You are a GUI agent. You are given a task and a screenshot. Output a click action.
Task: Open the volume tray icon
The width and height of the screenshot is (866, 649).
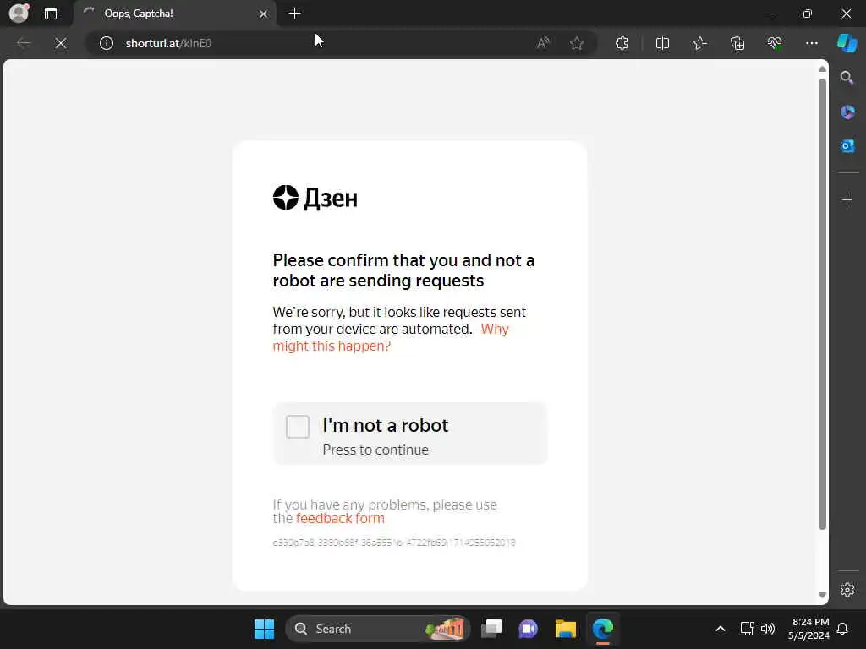tap(768, 629)
